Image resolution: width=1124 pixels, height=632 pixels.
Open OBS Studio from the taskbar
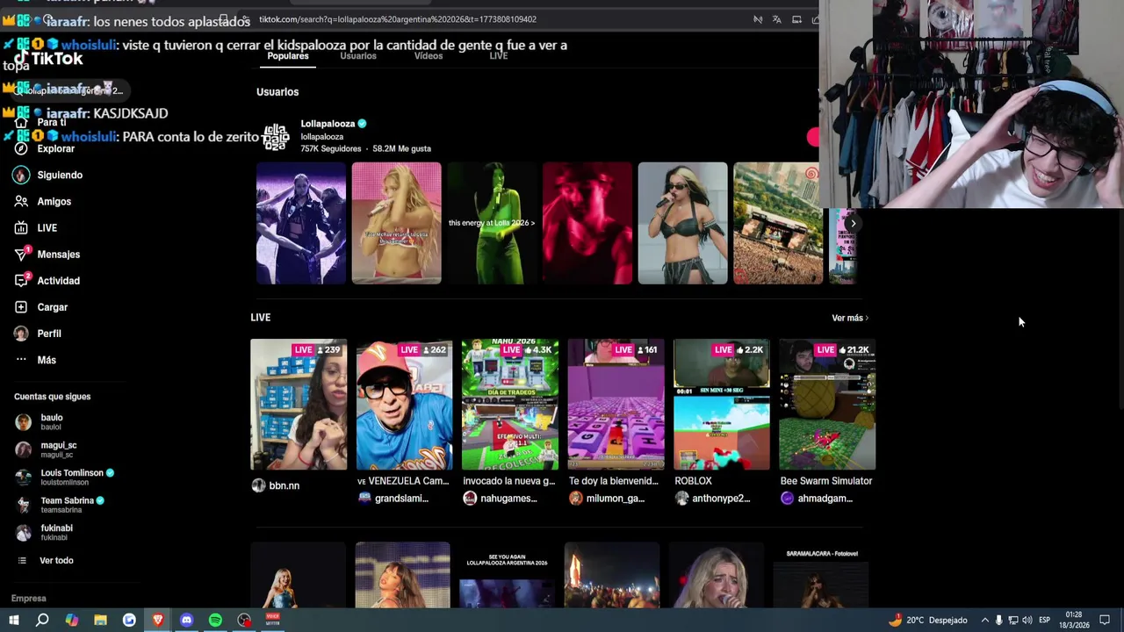[x=244, y=620]
